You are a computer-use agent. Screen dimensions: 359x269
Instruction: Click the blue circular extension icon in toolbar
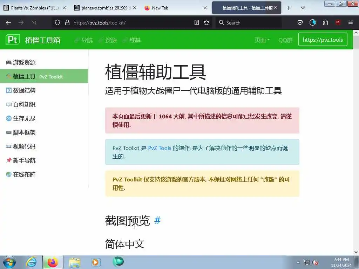click(x=312, y=22)
